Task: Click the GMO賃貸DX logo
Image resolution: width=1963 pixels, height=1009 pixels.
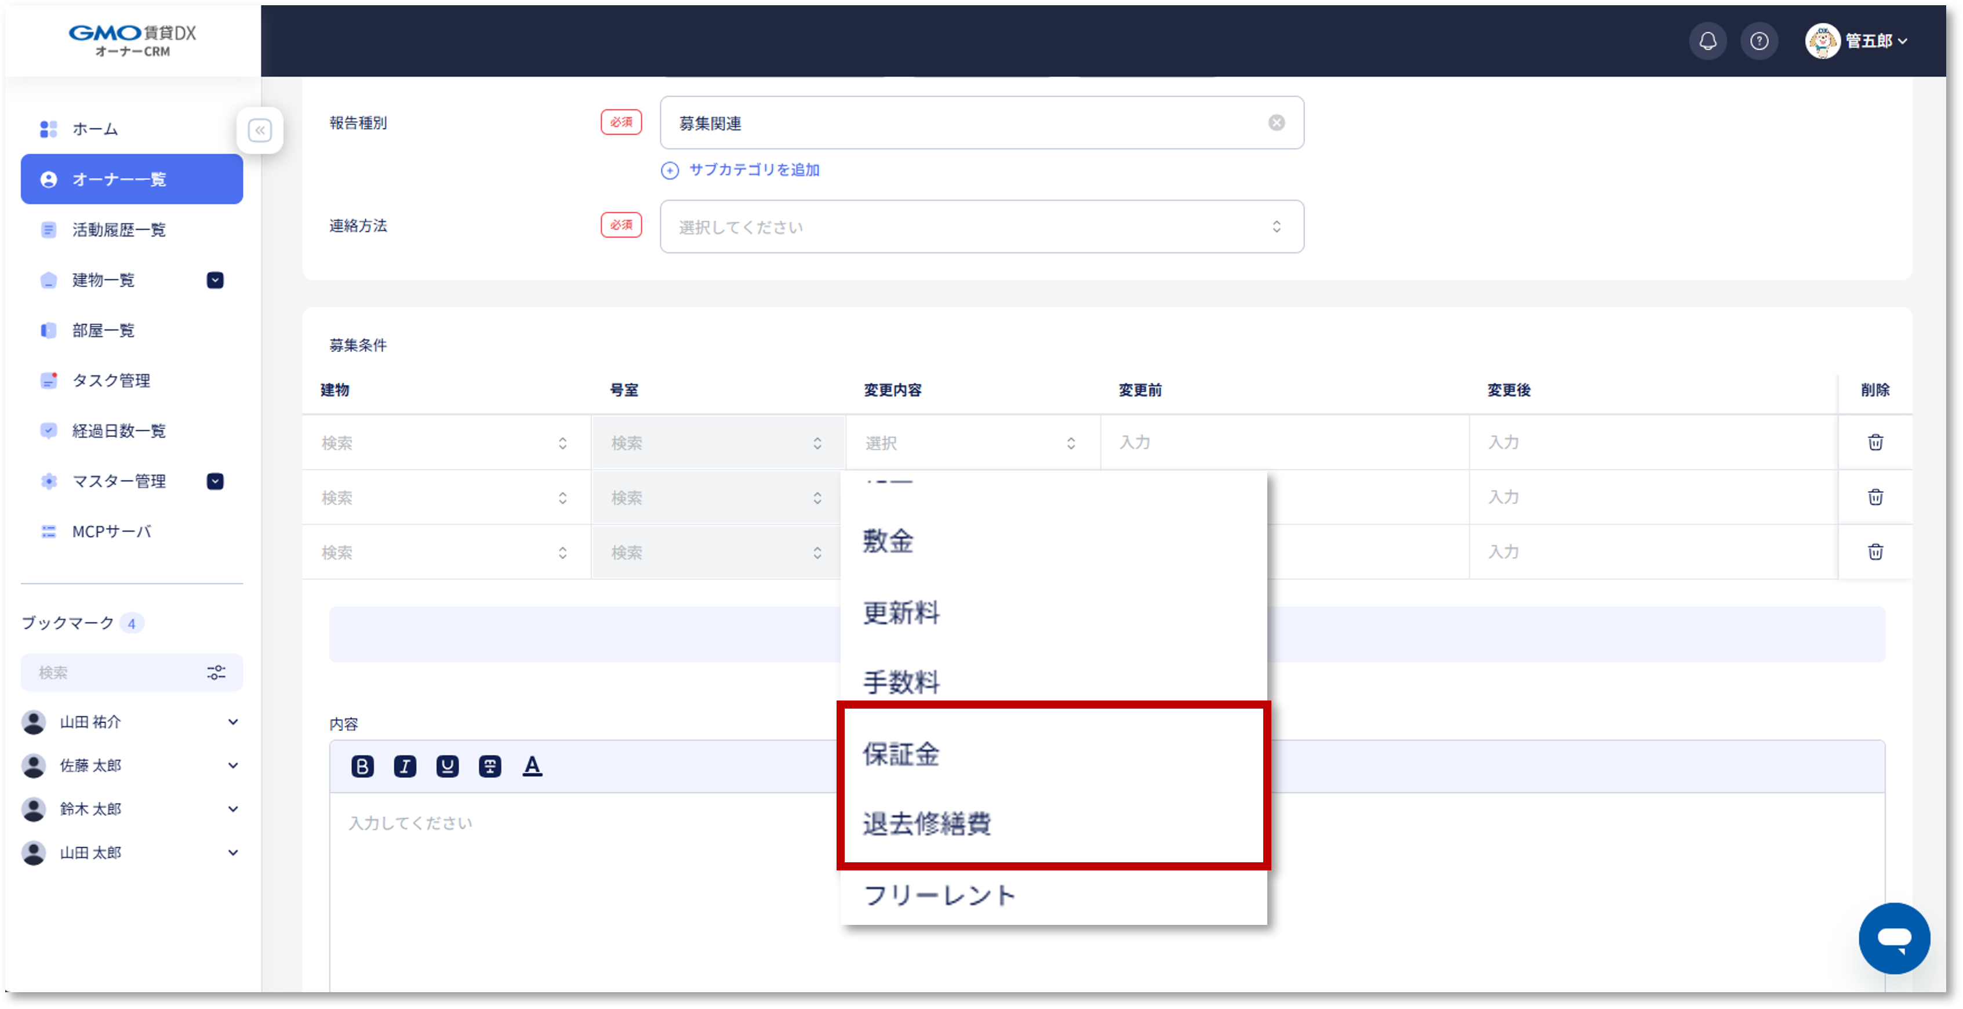Action: [133, 41]
